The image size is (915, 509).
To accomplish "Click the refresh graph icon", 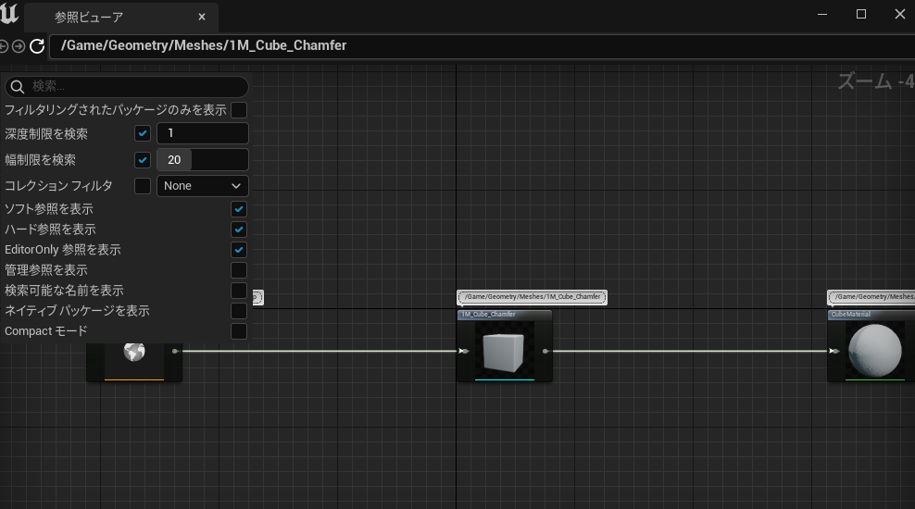I will tap(37, 45).
